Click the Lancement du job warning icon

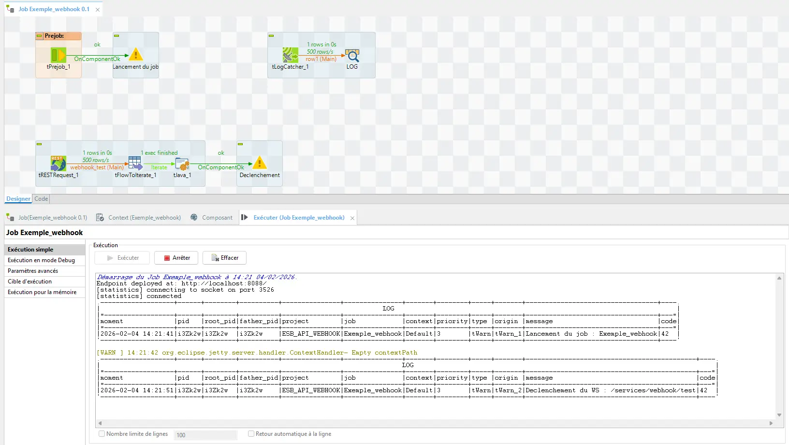pos(136,55)
